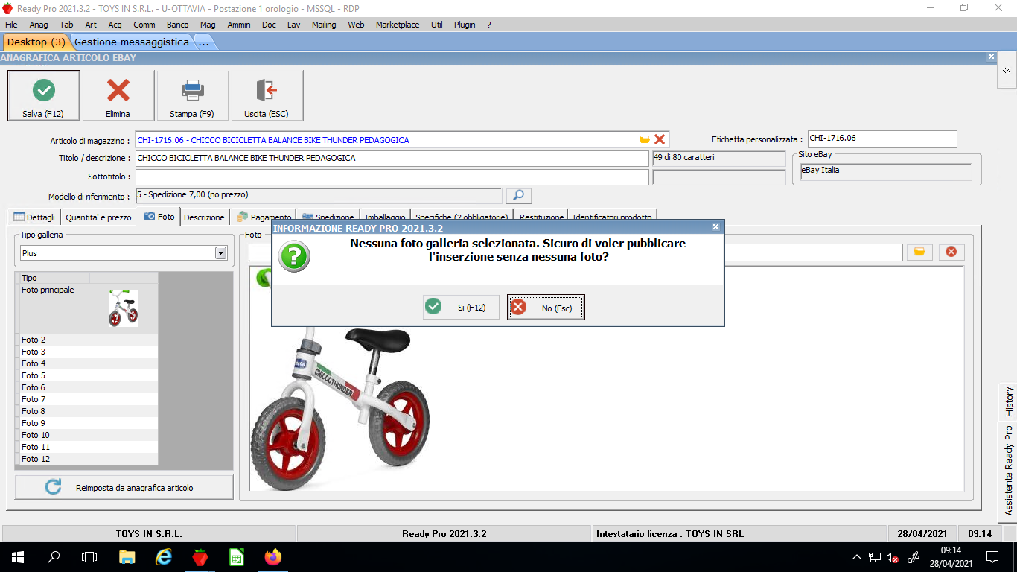Open the ? help menu
1017x572 pixels.
click(489, 25)
